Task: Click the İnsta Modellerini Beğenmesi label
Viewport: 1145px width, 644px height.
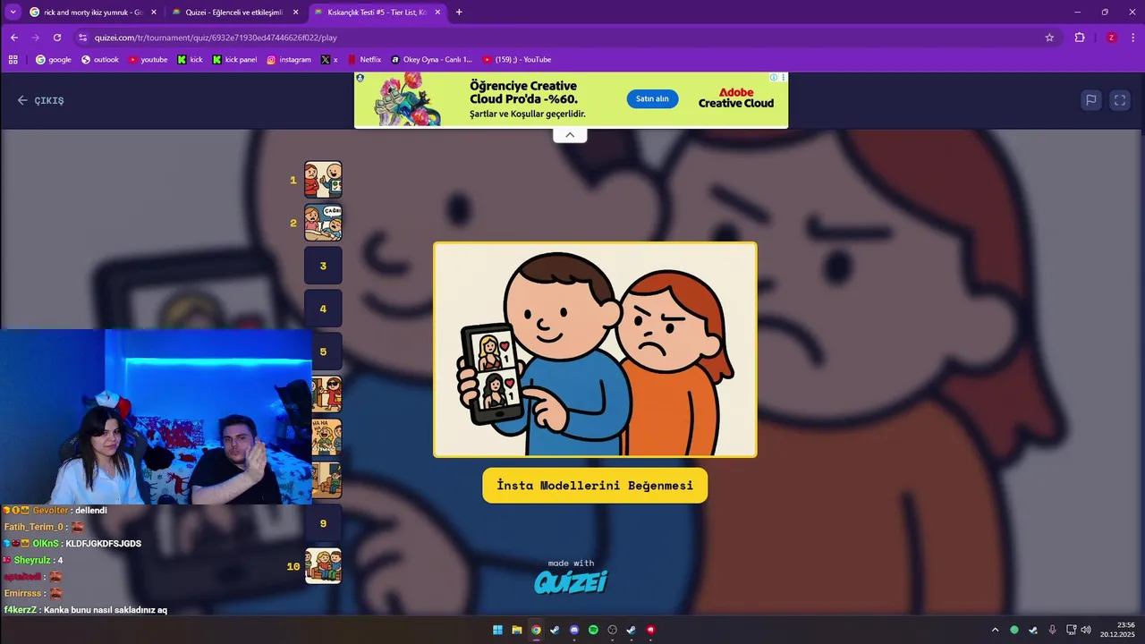Action: 595,486
